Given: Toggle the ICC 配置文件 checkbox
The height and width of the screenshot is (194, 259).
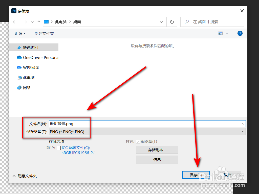Looking at the screenshot, I should click(x=59, y=148).
